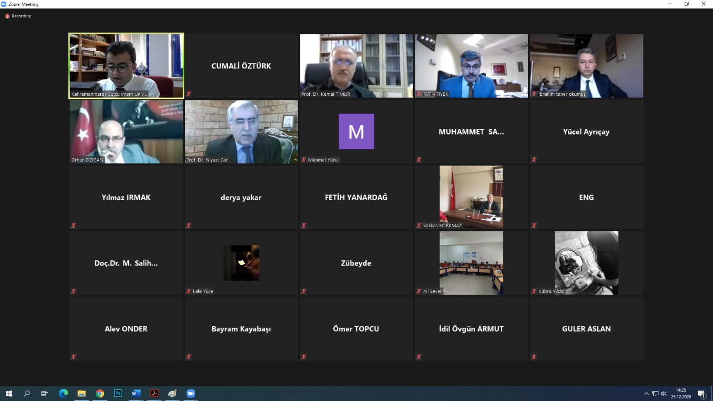This screenshot has height=401, width=713.
Task: Click the muted mic icon on Yılmaz IRMAK
Action: pyautogui.click(x=74, y=225)
